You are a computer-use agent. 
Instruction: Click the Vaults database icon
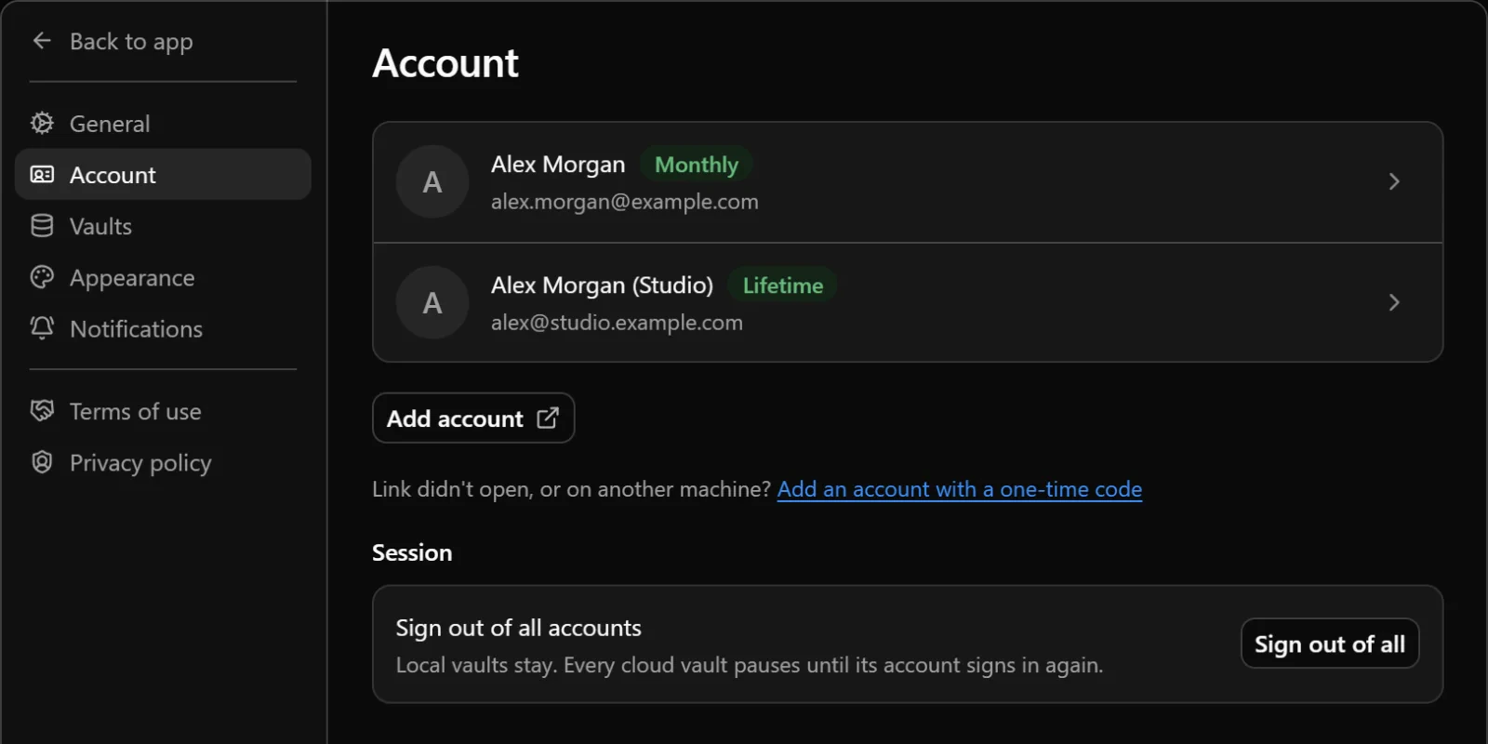42,226
